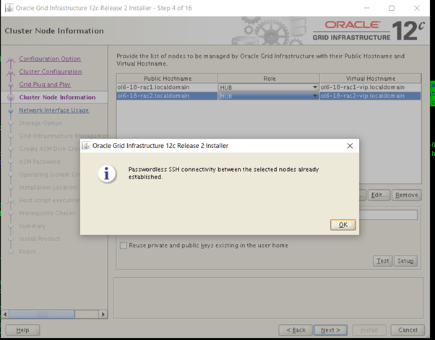Close the SSH connectivity message dialog
Screen dimensions: 435x340
350,146
